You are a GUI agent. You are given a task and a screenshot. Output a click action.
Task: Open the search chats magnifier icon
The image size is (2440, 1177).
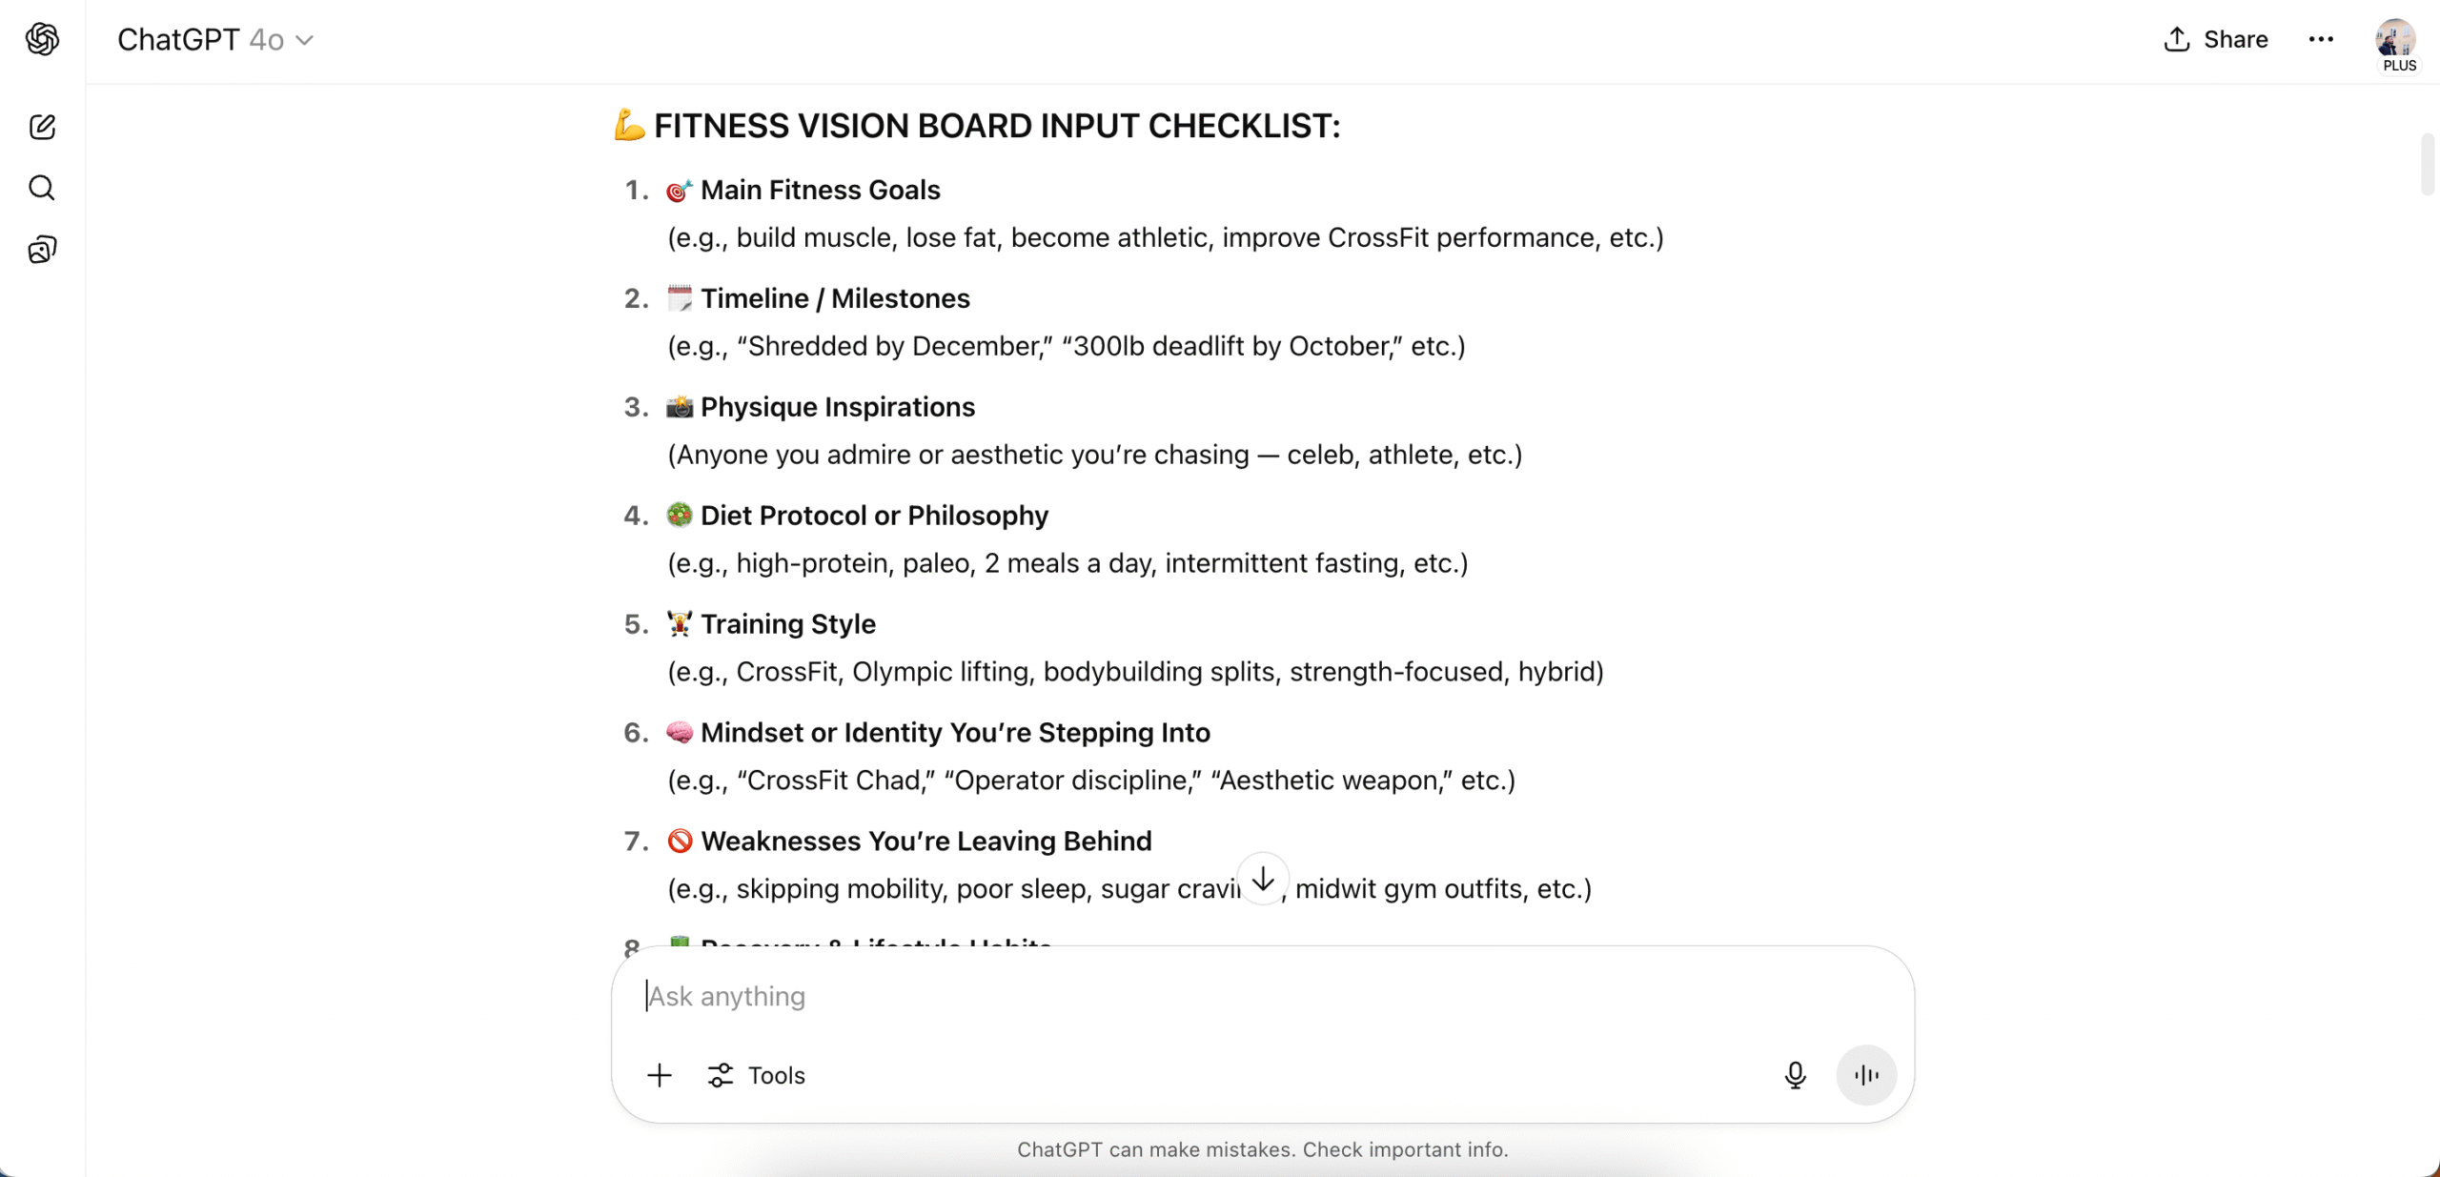point(42,188)
